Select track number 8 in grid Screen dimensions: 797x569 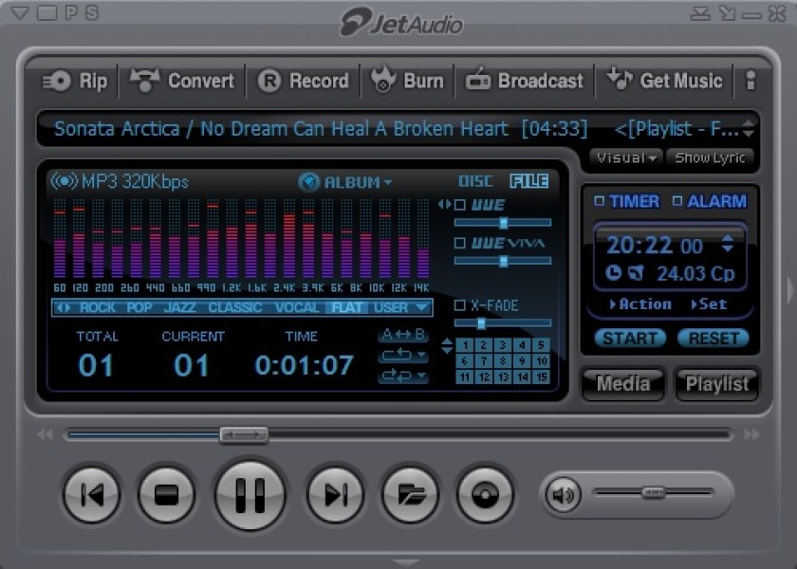pyautogui.click(x=503, y=361)
